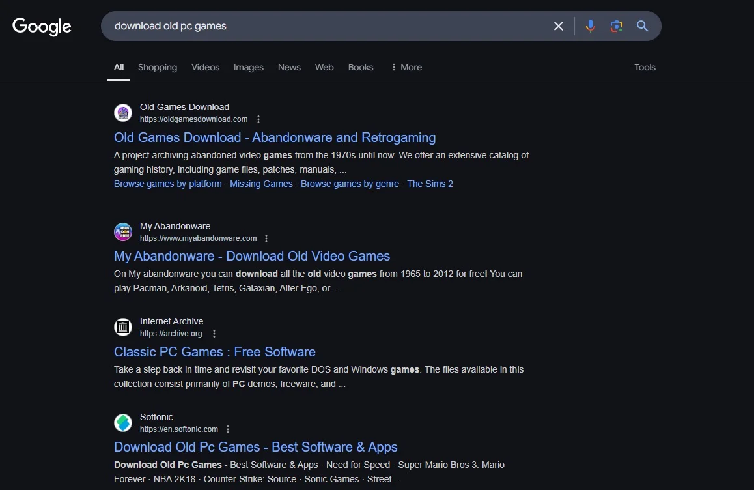The height and width of the screenshot is (490, 754).
Task: Open options menu beside myabandonware.com
Action: (266, 238)
